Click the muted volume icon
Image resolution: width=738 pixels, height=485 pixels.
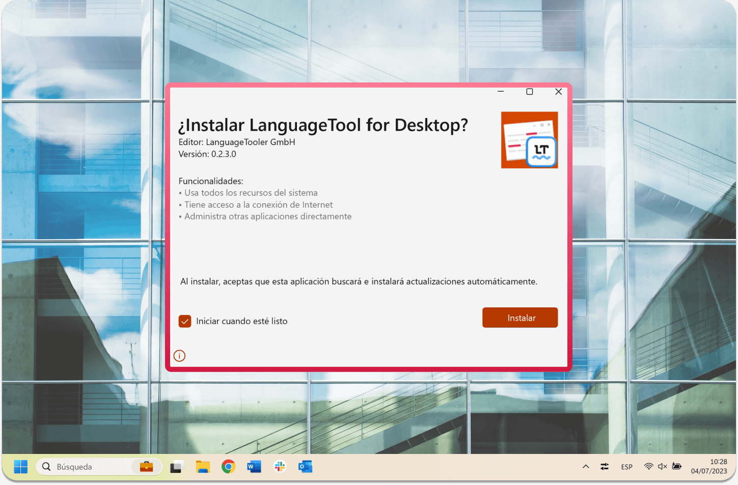pyautogui.click(x=663, y=467)
